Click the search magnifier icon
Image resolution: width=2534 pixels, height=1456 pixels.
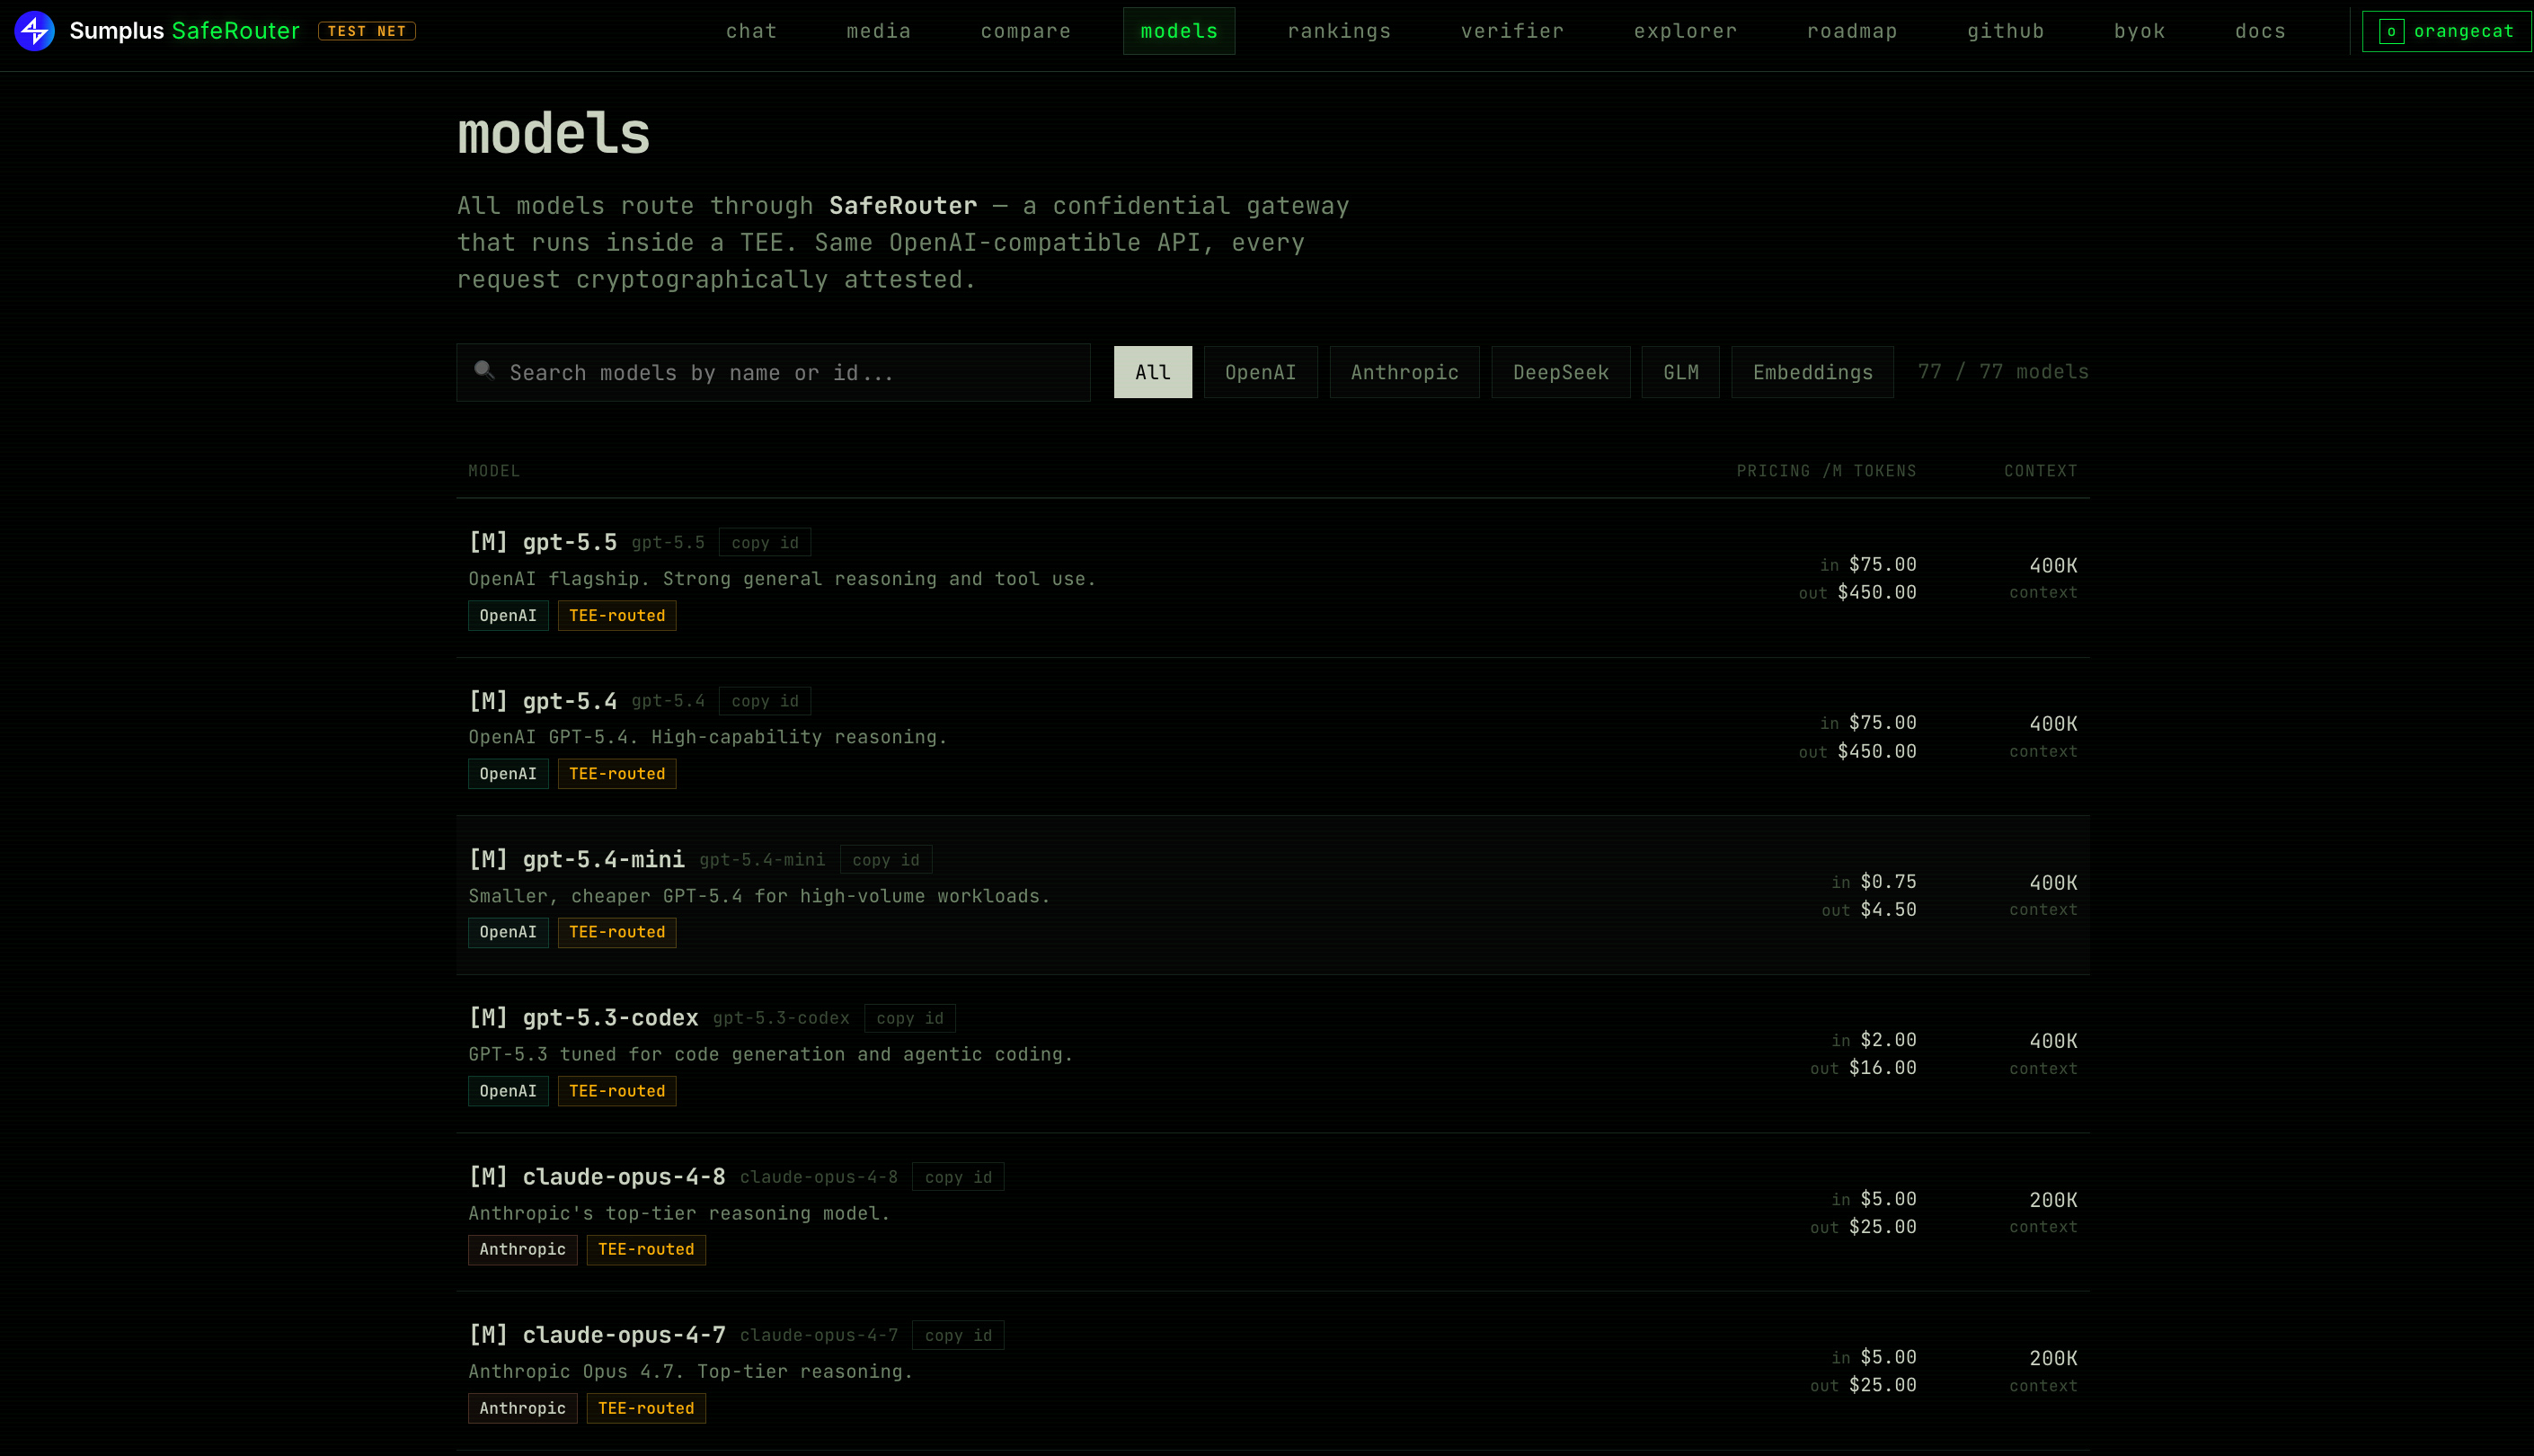point(485,371)
